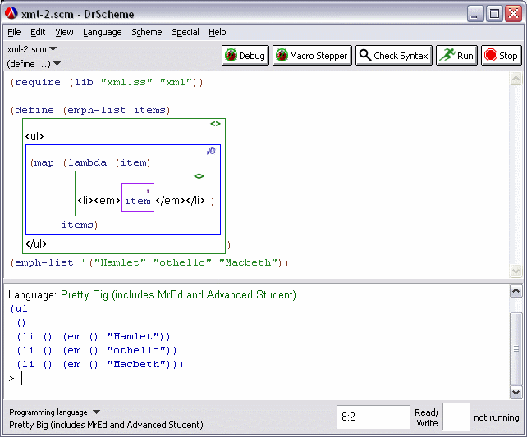The image size is (527, 437).
Task: Click interactions pane scroll up arrow
Action: point(516,291)
